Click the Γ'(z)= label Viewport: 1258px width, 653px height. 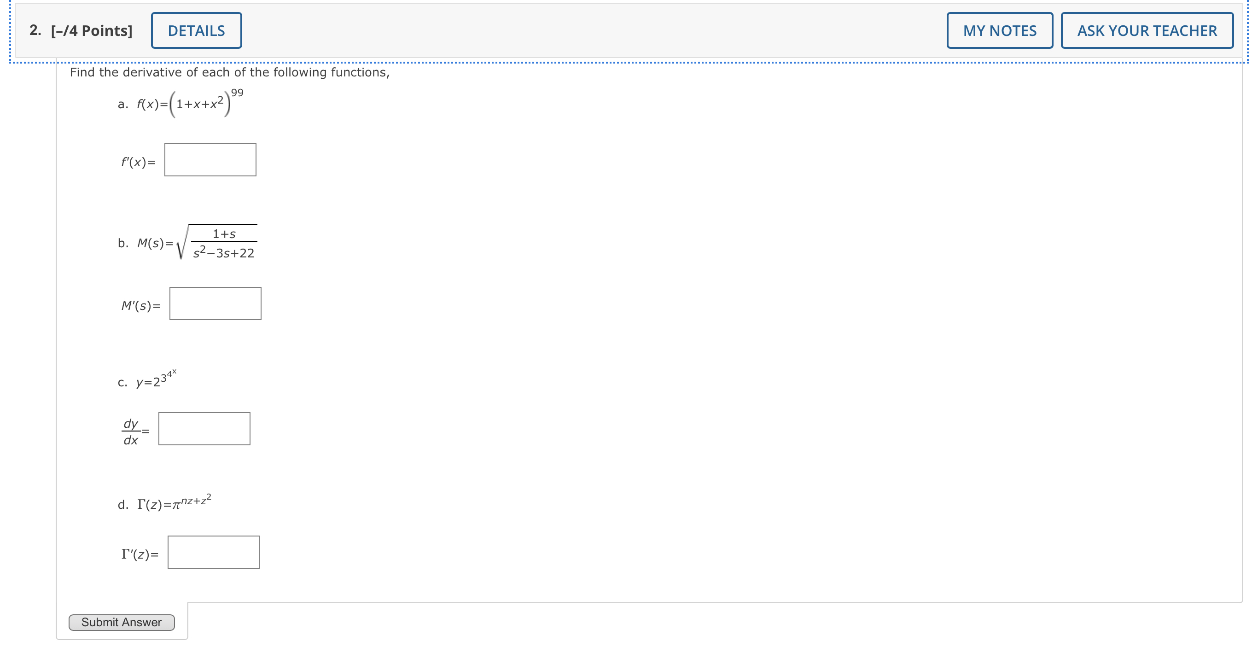tap(140, 554)
